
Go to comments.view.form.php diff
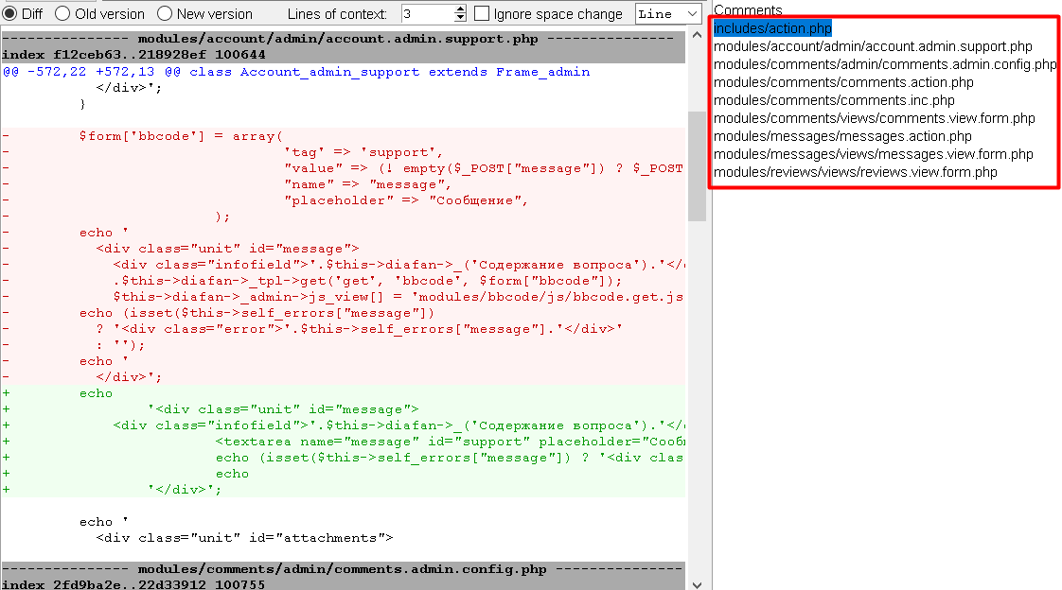tap(874, 118)
